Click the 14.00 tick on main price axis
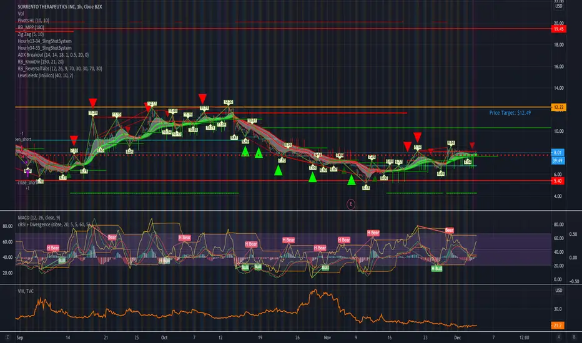 (x=559, y=88)
